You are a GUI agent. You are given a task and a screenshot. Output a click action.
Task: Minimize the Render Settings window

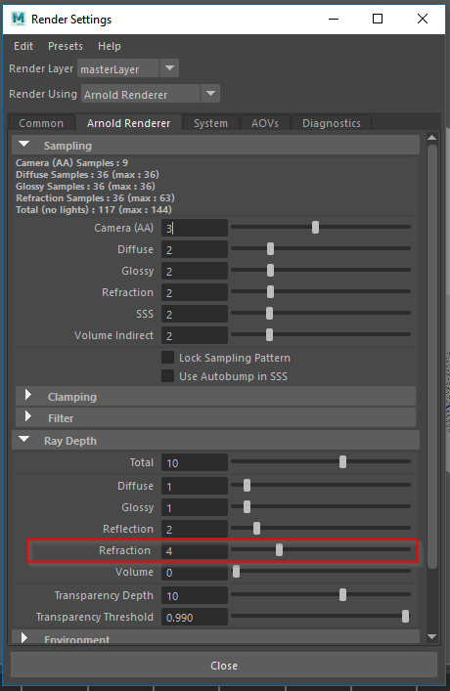(334, 19)
